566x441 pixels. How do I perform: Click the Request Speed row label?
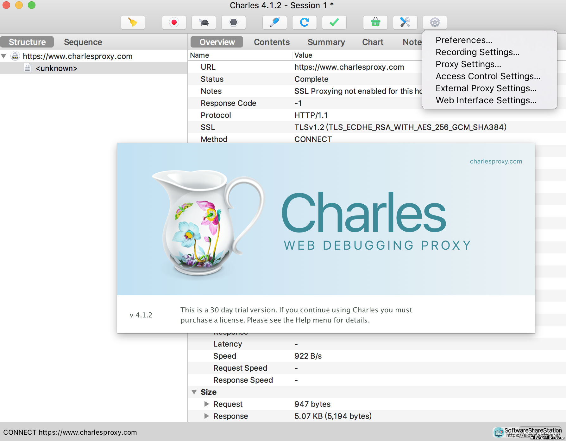(240, 368)
